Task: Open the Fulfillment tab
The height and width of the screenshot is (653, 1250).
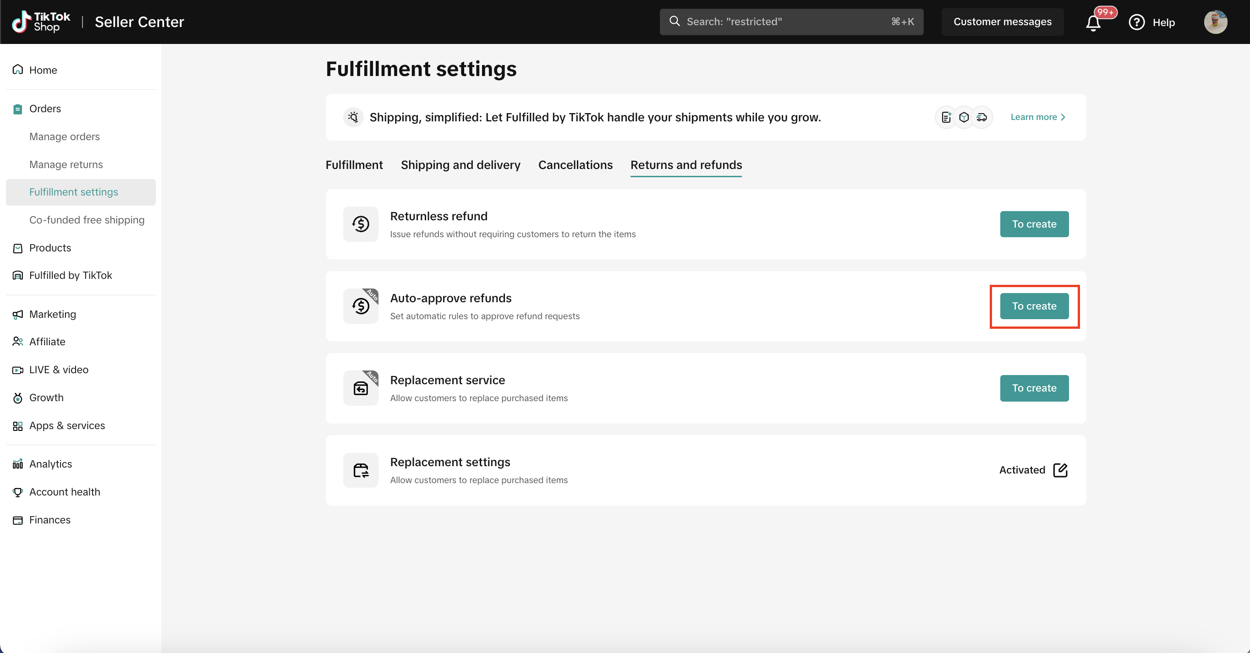Action: 354,165
